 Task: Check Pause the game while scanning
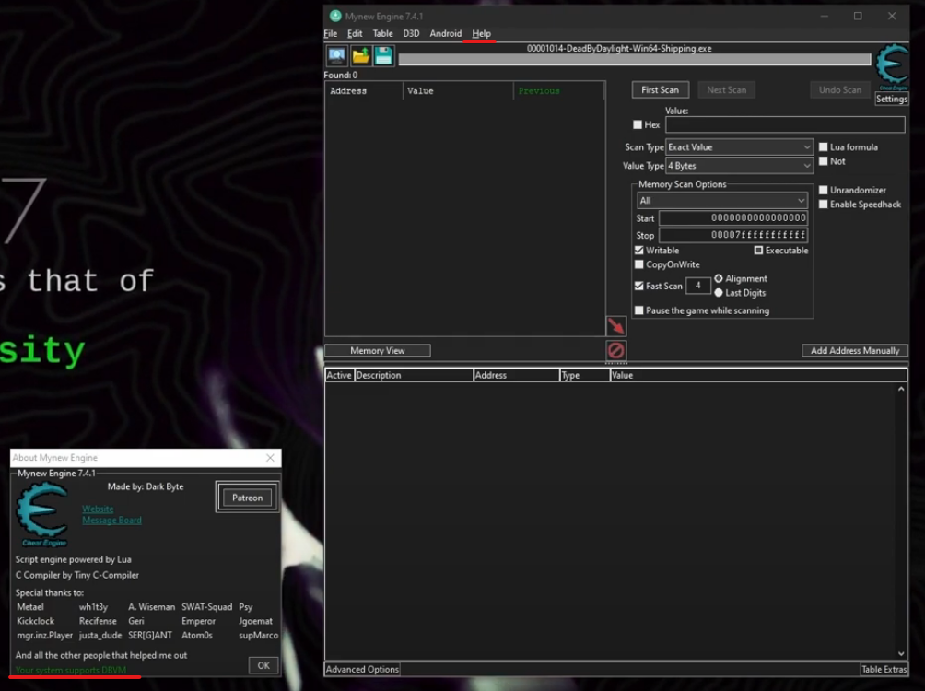[638, 310]
